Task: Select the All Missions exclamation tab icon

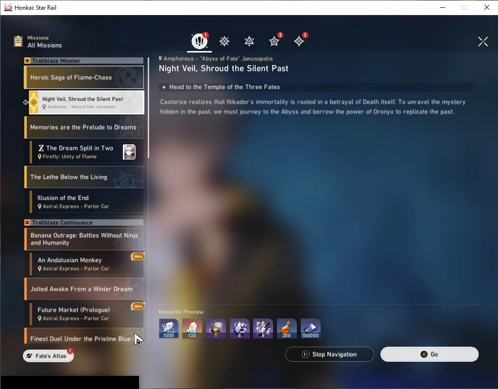Action: click(200, 41)
